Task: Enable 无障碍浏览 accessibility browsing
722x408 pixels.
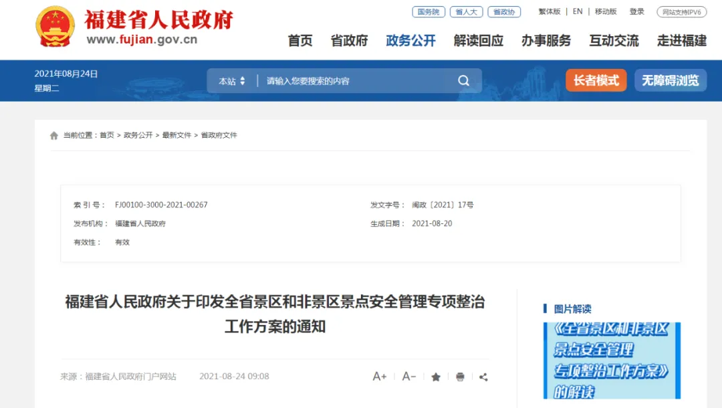Action: tap(671, 80)
